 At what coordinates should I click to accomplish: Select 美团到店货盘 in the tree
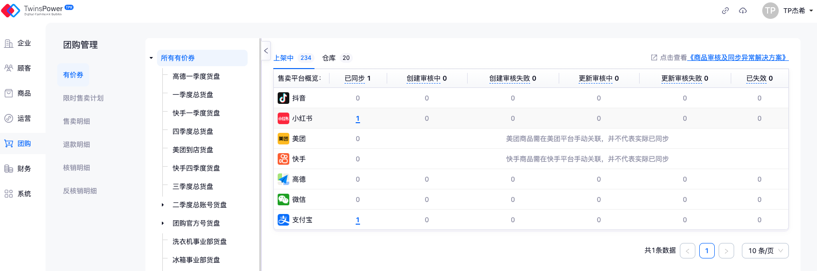coord(192,150)
